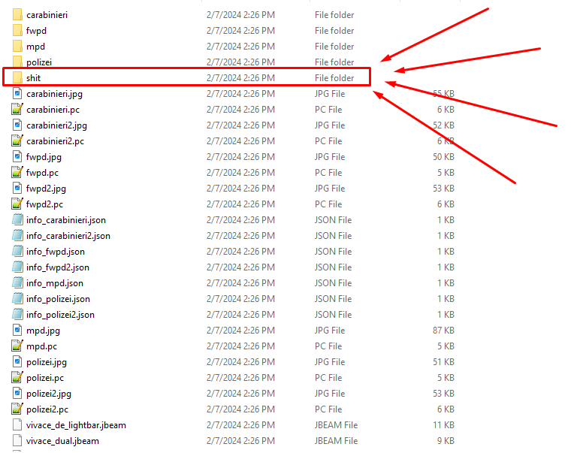Click the JBEAM File type of vivace_dual.jbeam
583x453 pixels.
(x=337, y=441)
